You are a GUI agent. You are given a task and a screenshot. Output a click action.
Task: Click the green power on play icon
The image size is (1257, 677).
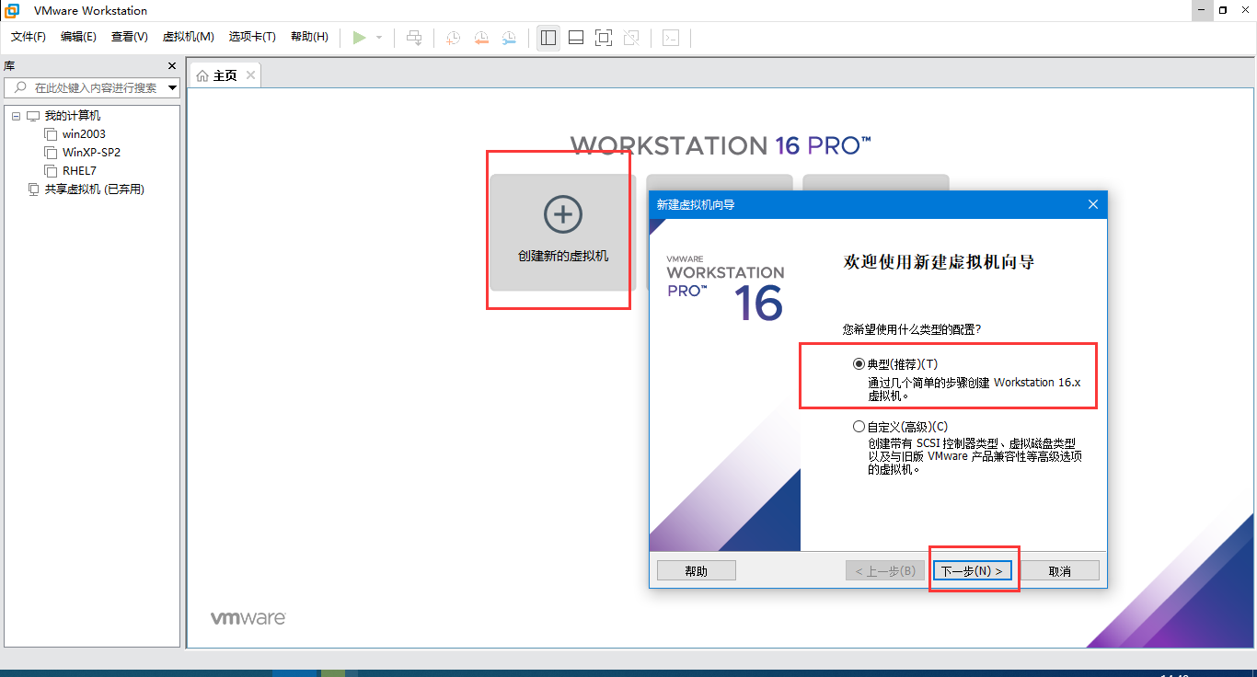click(359, 38)
